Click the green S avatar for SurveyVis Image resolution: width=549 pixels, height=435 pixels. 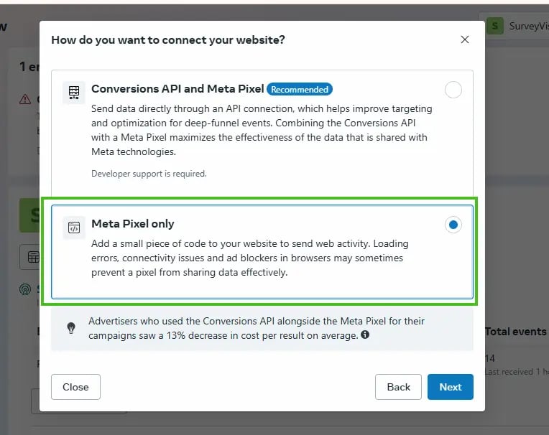(494, 26)
